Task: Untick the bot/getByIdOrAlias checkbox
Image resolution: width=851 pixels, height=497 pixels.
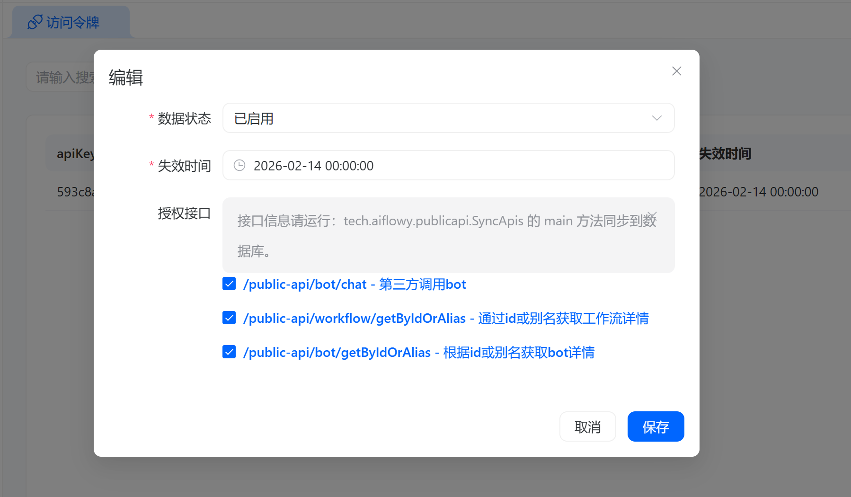Action: tap(229, 352)
